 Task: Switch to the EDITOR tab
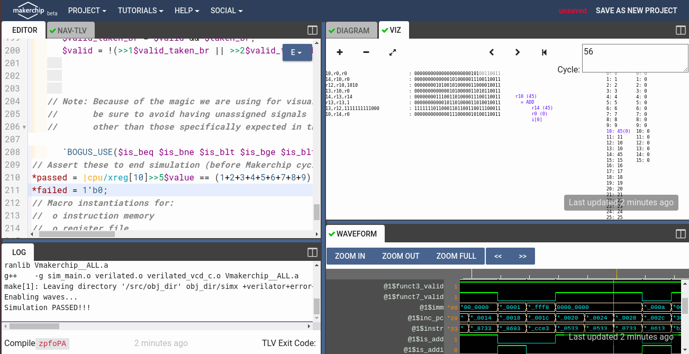tap(24, 30)
